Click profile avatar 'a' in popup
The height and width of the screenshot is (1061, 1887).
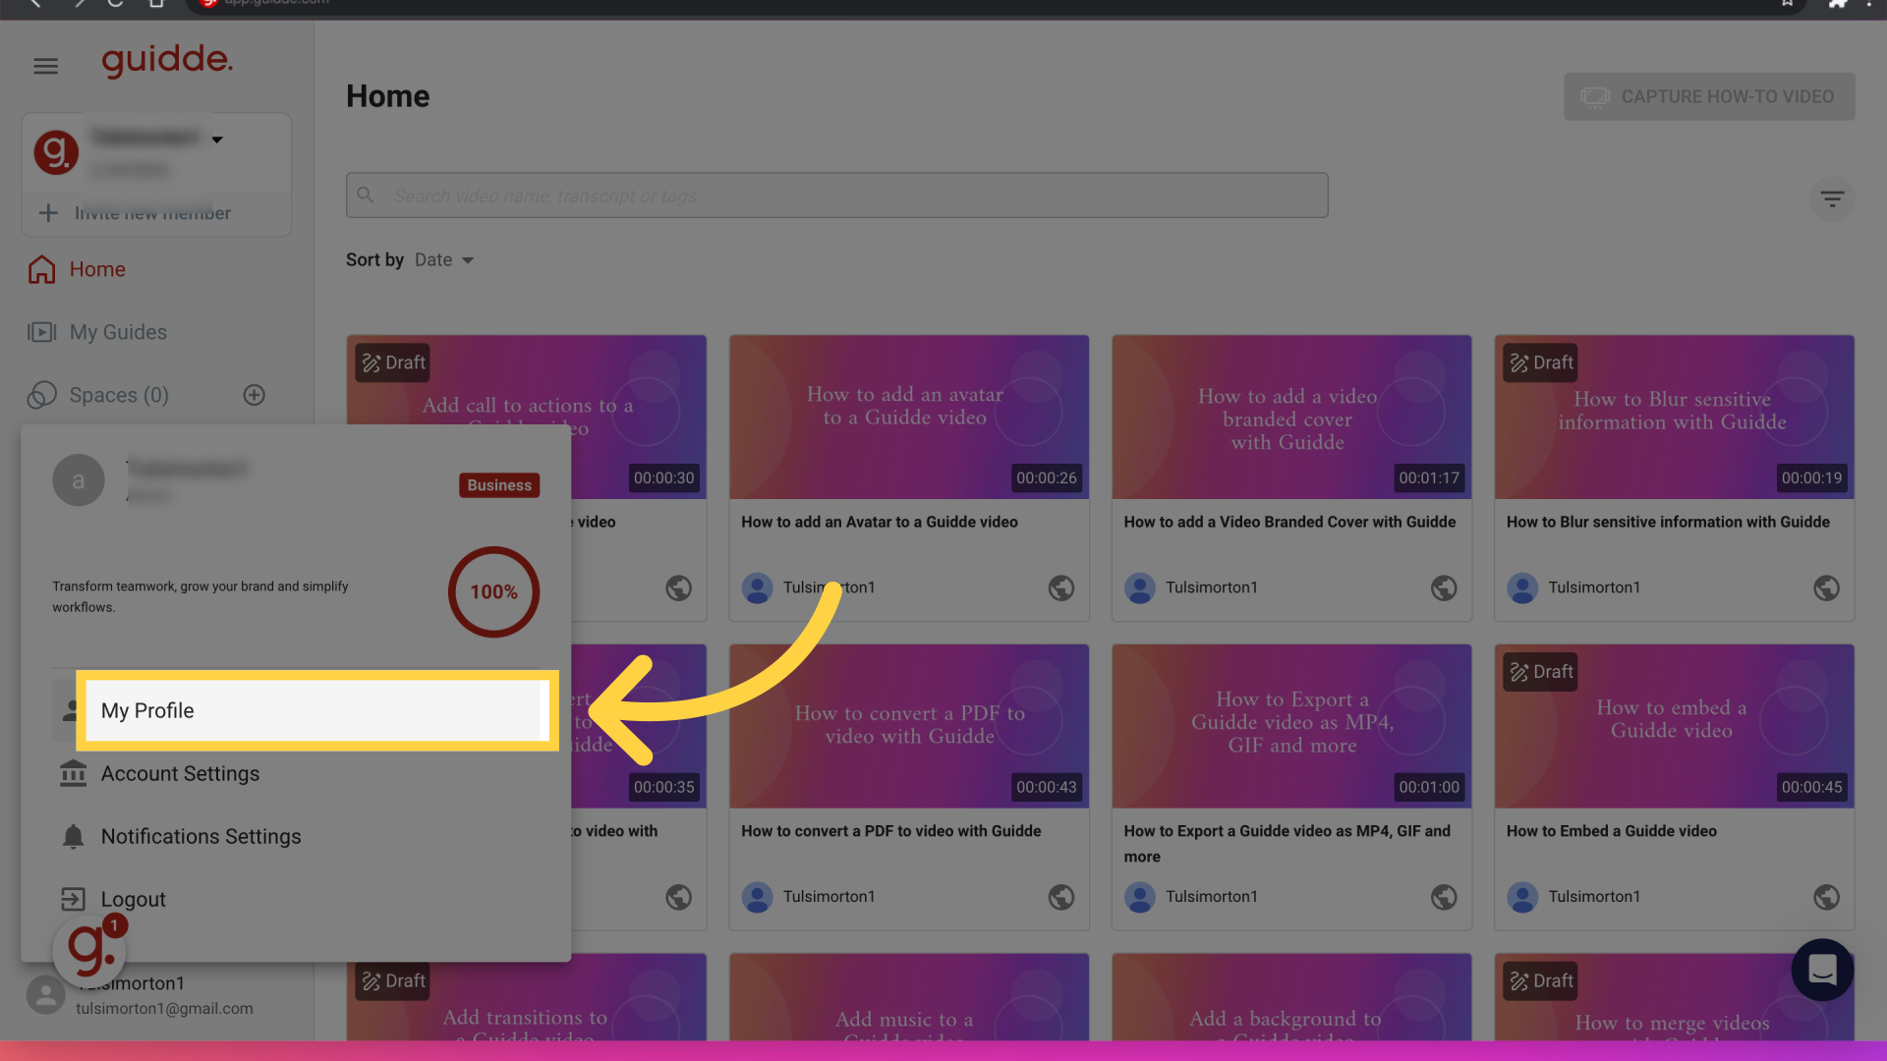[79, 480]
